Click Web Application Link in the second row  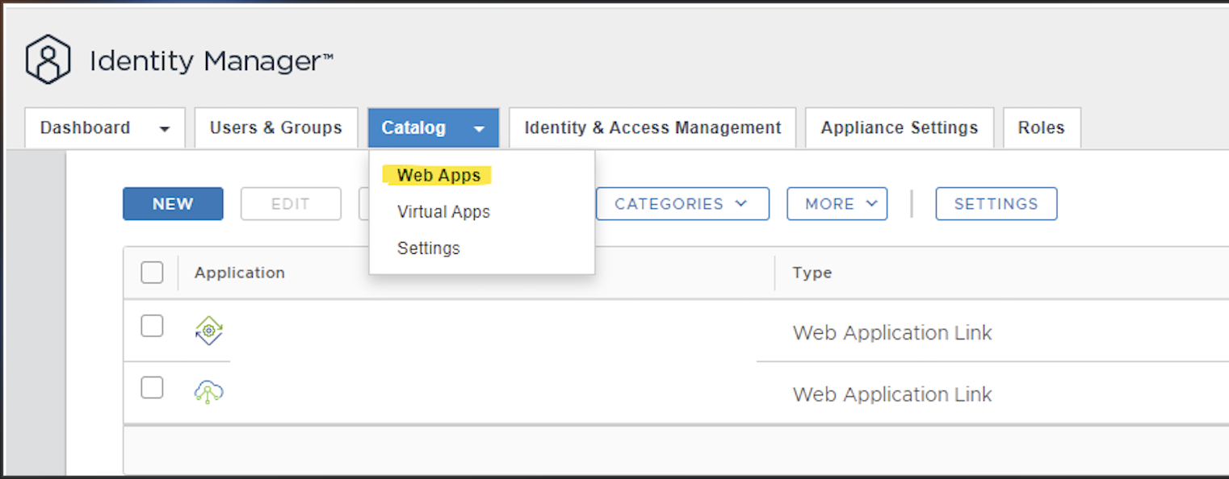click(x=892, y=394)
